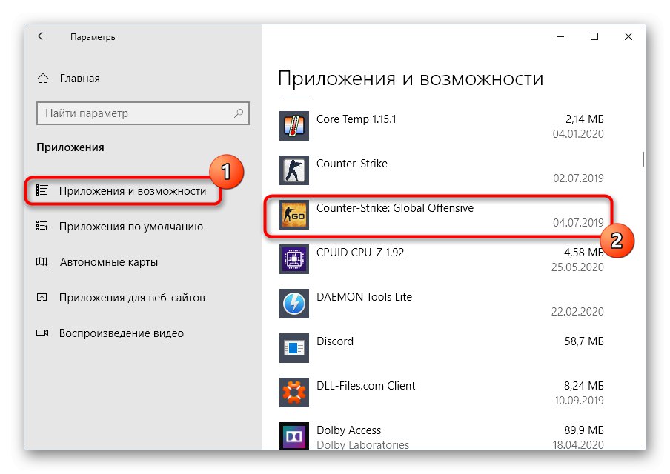Click the Приложения и возможности list icon
Image resolution: width=670 pixels, height=474 pixels.
point(42,190)
